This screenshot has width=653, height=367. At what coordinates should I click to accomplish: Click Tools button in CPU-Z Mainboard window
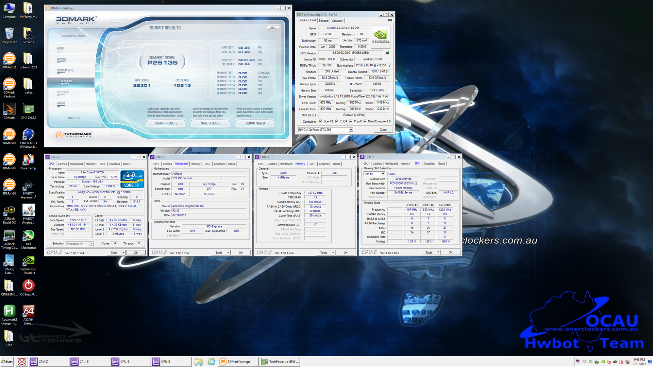(x=219, y=253)
